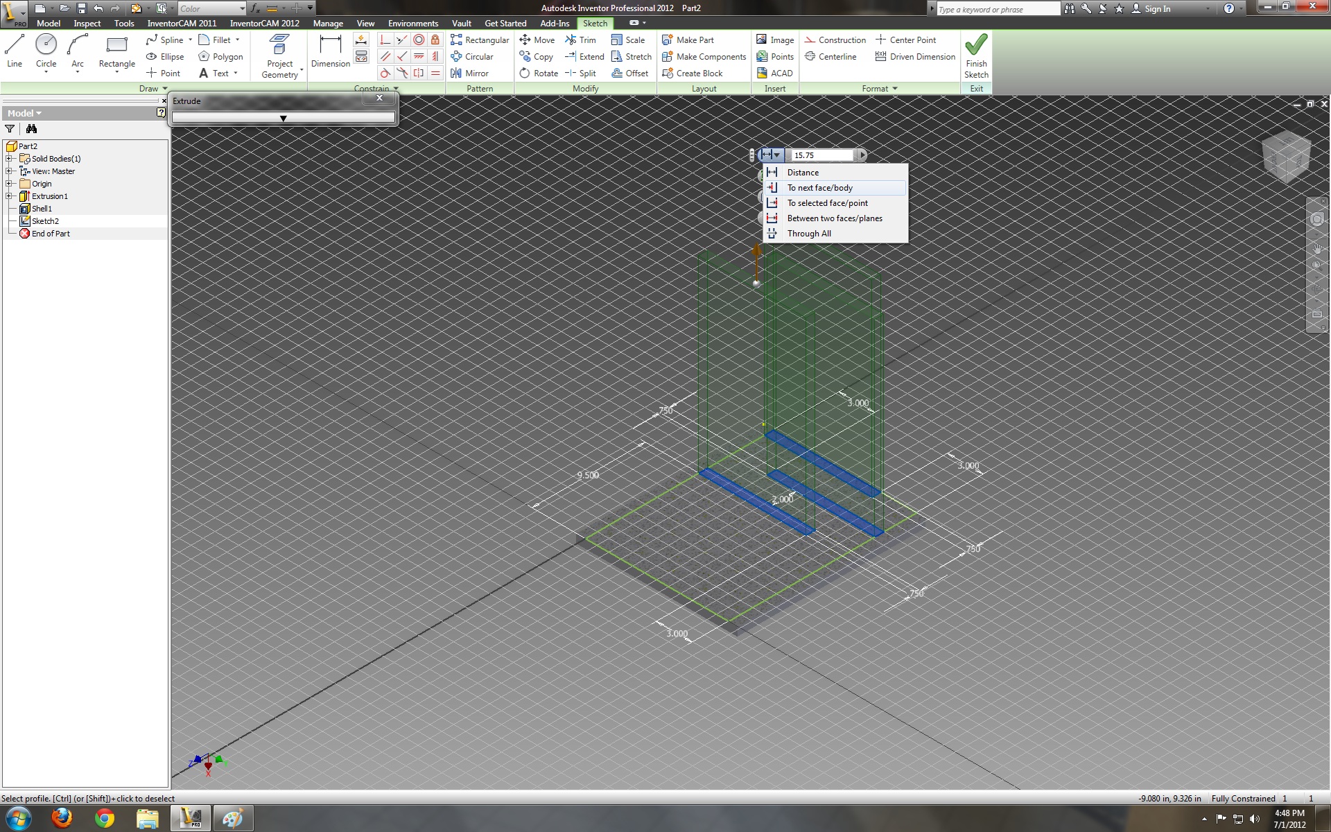Select Through All extrusion option
Viewport: 1331px width, 832px height.
tap(810, 233)
